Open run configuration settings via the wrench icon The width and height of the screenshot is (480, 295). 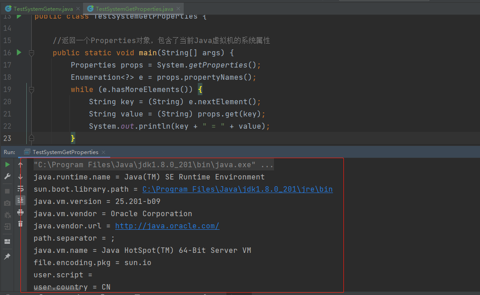click(x=7, y=176)
